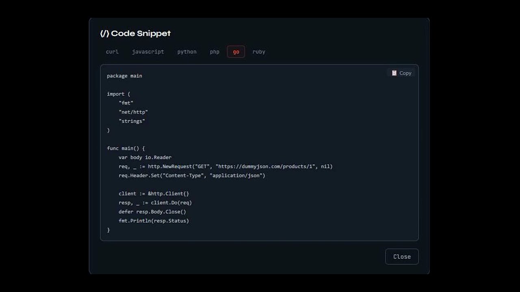Image resolution: width=520 pixels, height=292 pixels.
Task: Click the "package main" line
Action: pos(124,76)
